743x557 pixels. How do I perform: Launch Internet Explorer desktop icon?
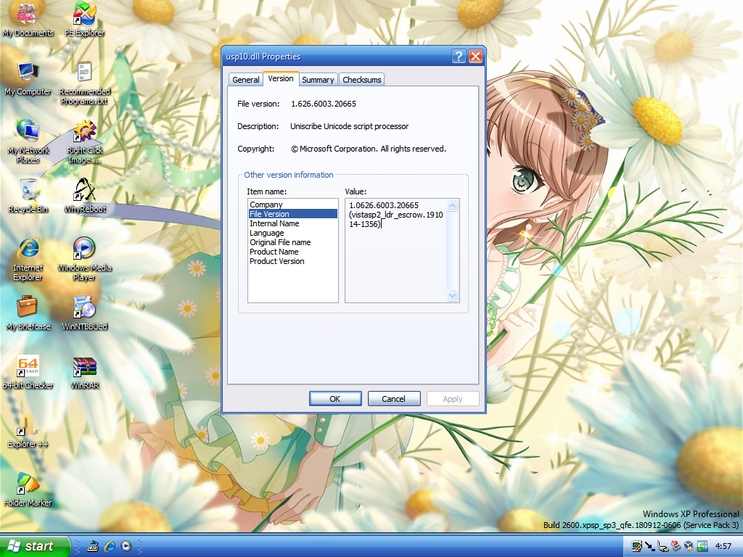(28, 259)
